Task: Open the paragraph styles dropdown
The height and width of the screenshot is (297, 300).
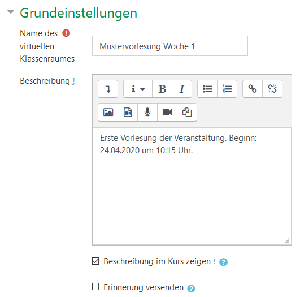Action: pos(138,89)
